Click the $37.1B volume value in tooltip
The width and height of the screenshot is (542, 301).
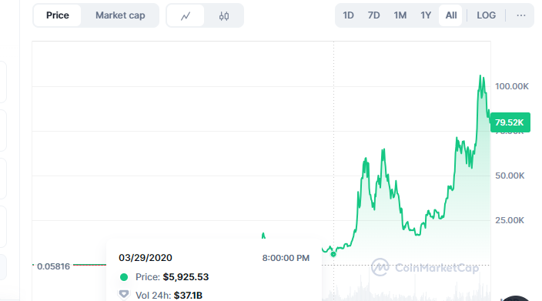pos(188,296)
